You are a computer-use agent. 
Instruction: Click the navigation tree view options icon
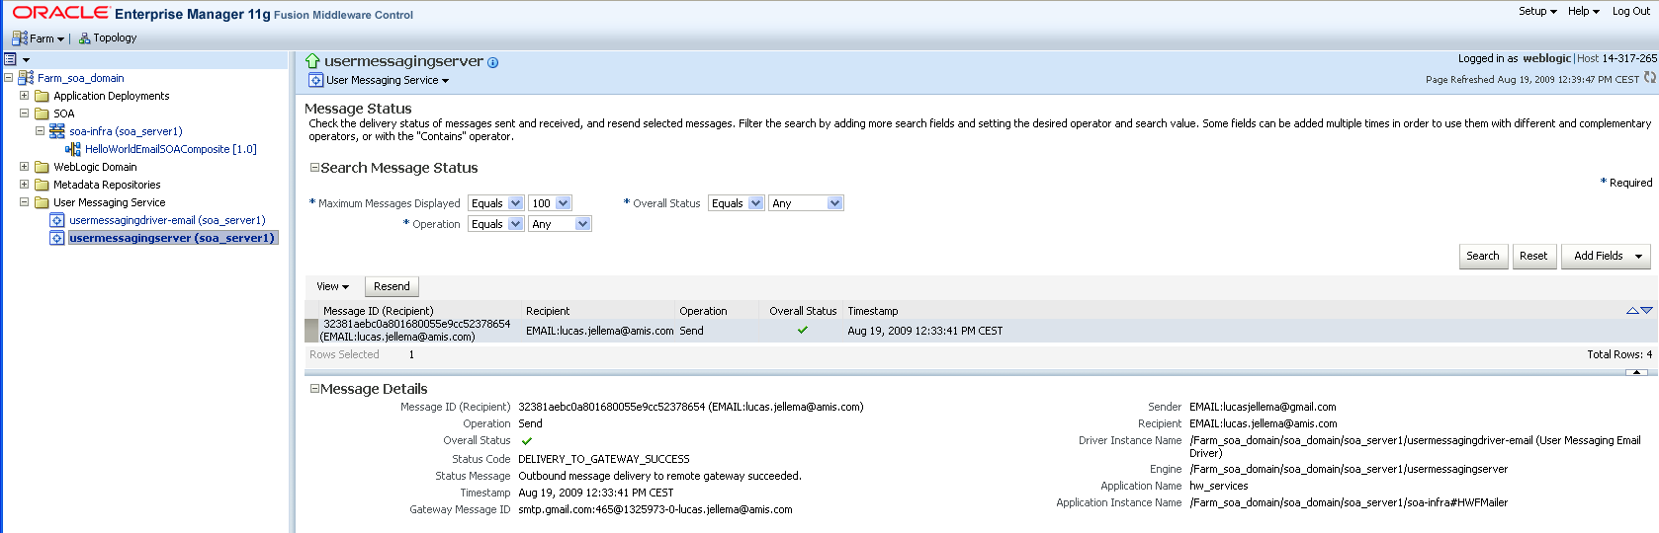pos(11,59)
